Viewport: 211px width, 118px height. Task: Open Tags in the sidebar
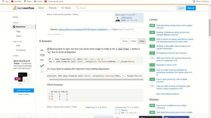18,31
